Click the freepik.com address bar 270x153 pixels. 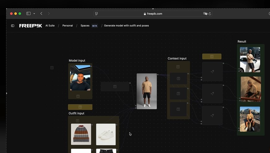[153, 14]
